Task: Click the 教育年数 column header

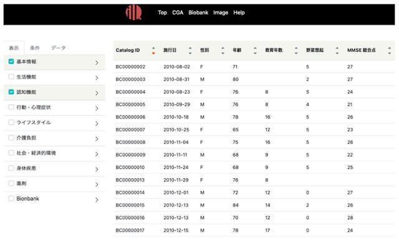Action: pyautogui.click(x=274, y=50)
